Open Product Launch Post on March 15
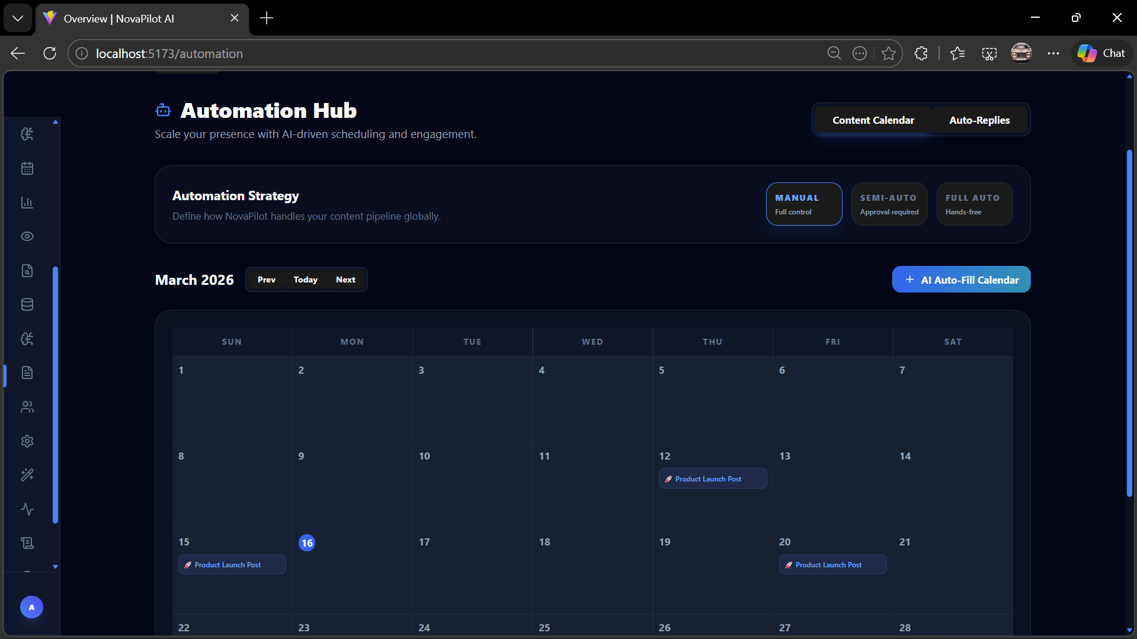The height and width of the screenshot is (639, 1137). 232,564
